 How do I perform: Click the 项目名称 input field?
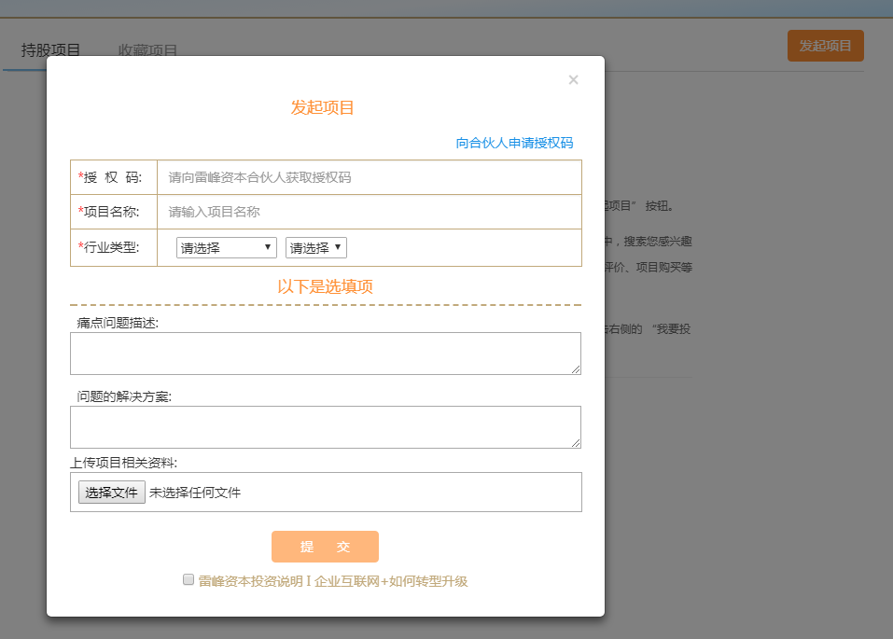pyautogui.click(x=369, y=212)
